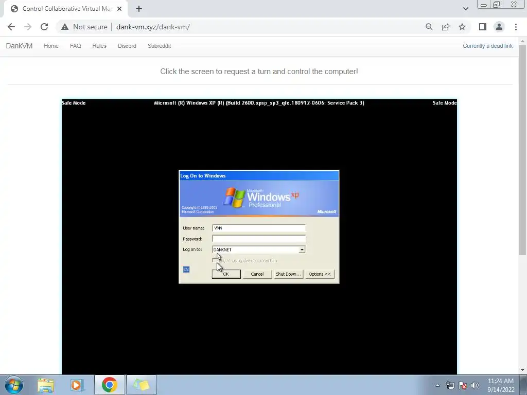
Task: Open the Action Center flag icon
Action: pyautogui.click(x=463, y=385)
